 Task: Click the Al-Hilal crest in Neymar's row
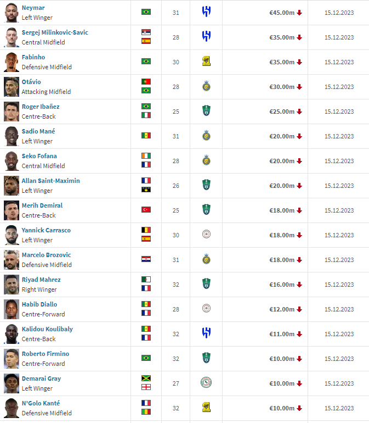coord(206,12)
